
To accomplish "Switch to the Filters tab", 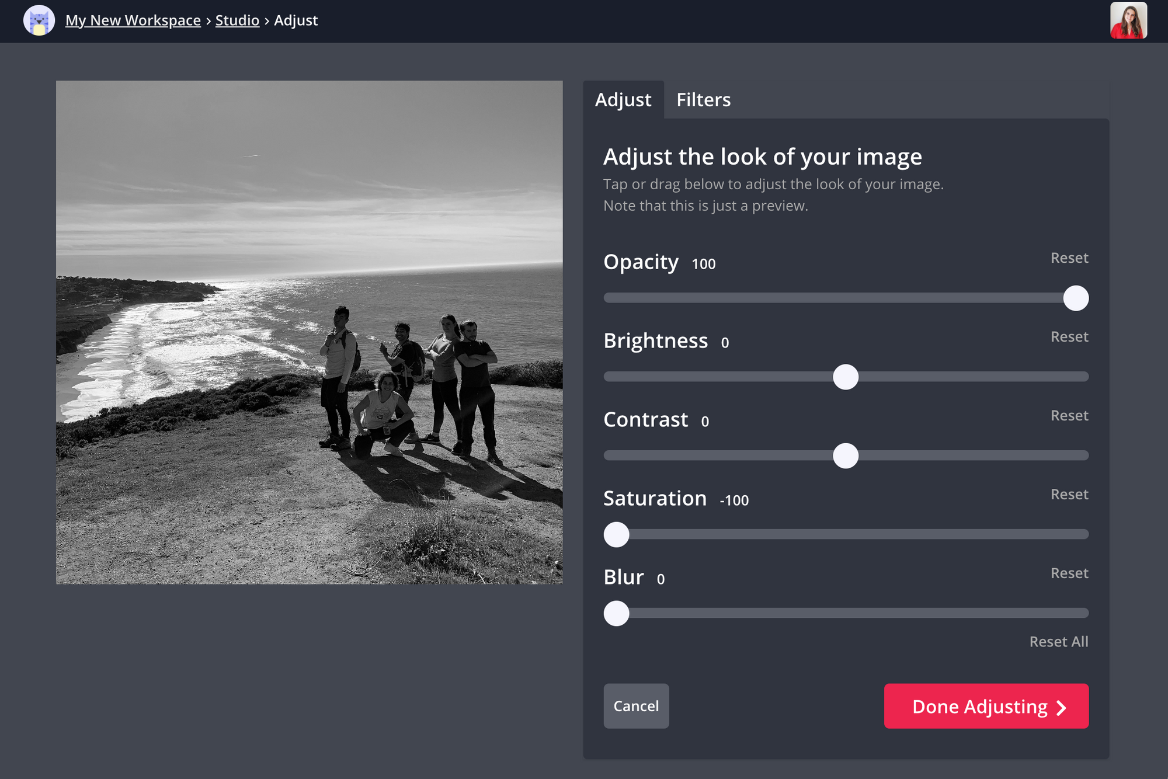I will pyautogui.click(x=703, y=100).
